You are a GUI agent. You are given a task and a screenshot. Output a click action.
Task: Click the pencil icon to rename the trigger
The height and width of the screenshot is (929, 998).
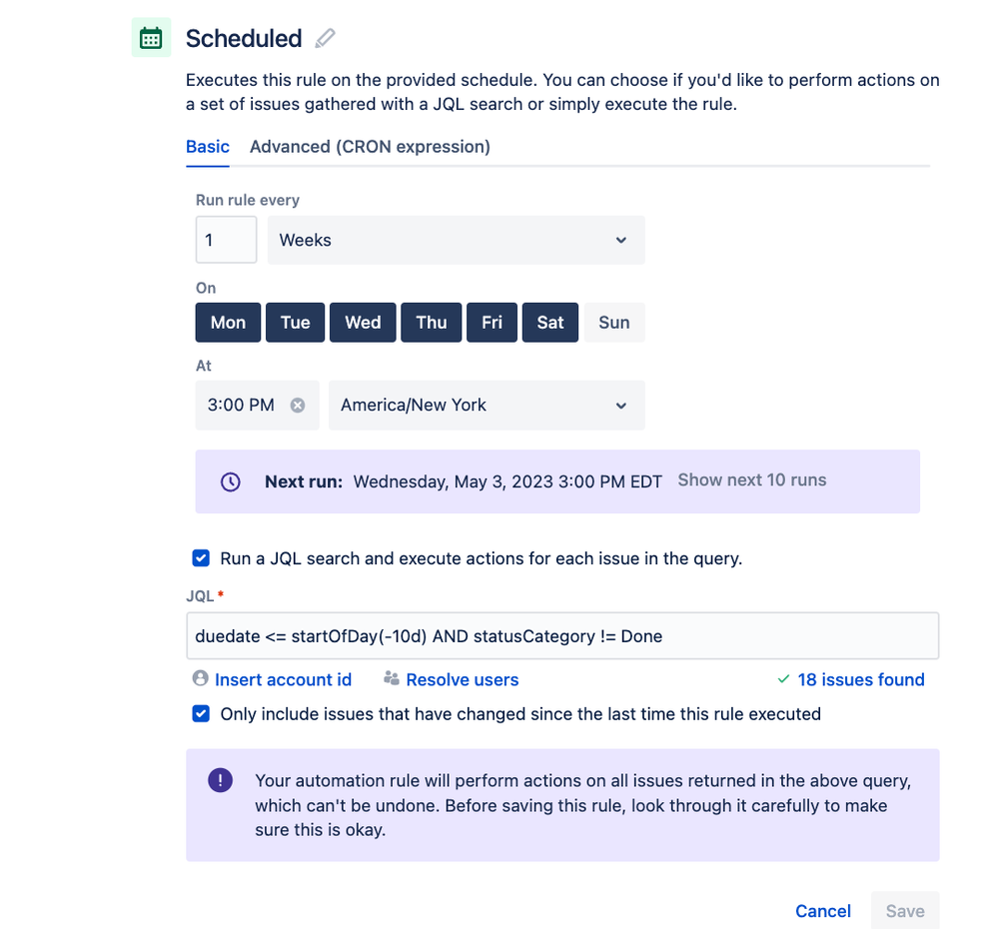pos(324,37)
